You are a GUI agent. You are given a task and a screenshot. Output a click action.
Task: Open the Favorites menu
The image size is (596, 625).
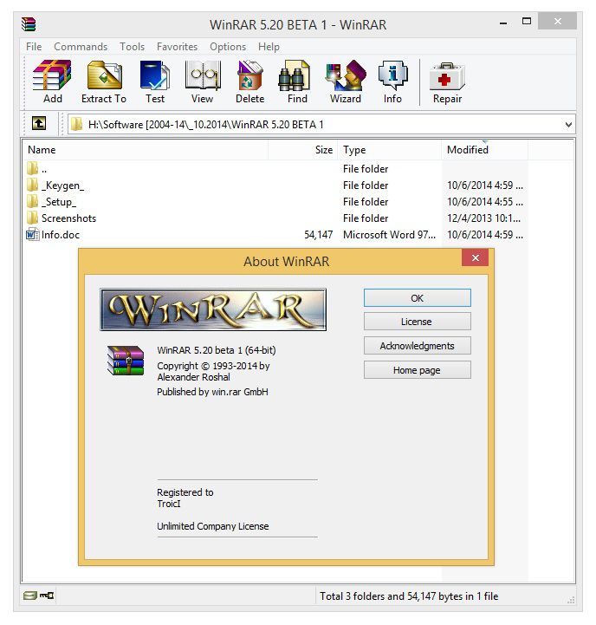[x=178, y=47]
